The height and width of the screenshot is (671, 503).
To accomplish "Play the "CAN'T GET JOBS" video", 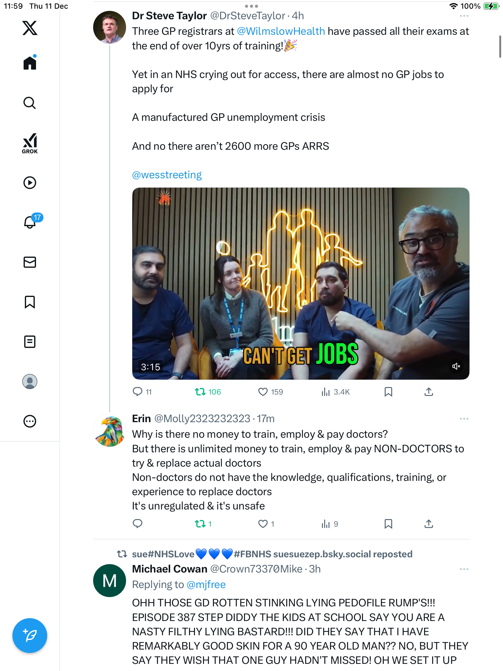I will 301,283.
